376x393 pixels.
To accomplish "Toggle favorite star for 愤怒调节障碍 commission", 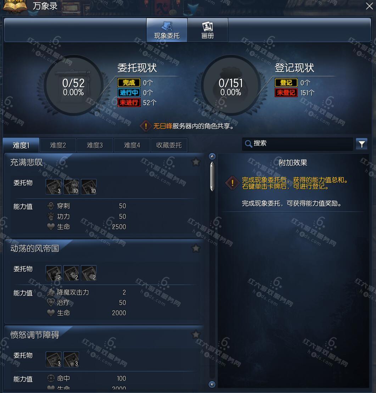I will [196, 334].
